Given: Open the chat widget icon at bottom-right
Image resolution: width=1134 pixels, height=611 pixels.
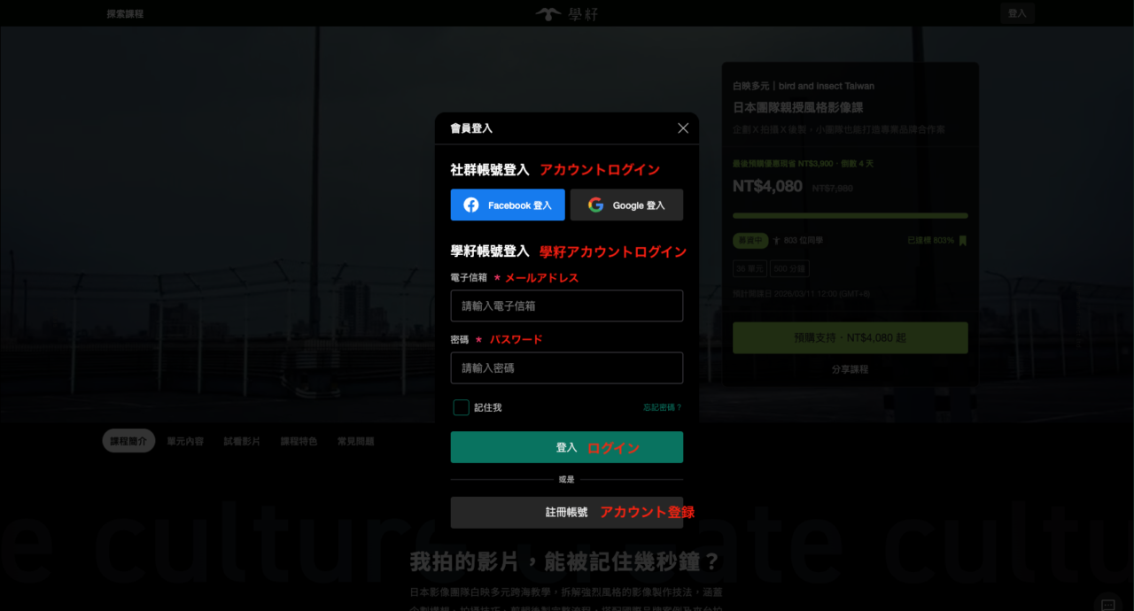Looking at the screenshot, I should pos(1107,603).
